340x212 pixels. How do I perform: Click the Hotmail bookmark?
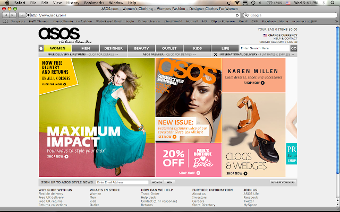192,21
